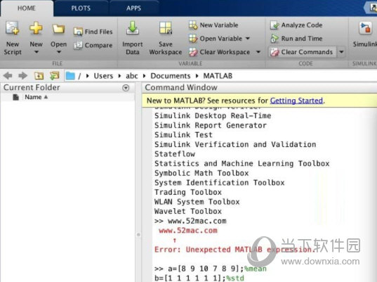Click the Compare files icon
This screenshot has width=377, height=282.
tap(78, 45)
